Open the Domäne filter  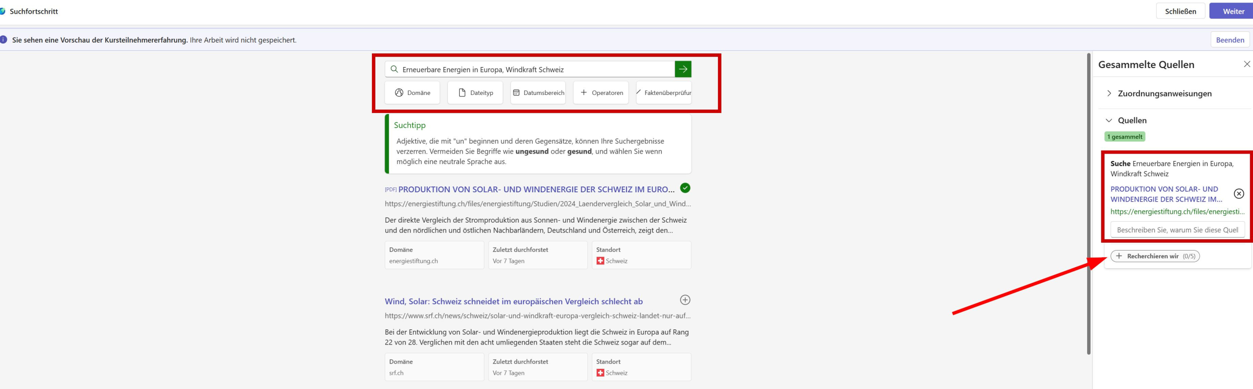coord(412,93)
